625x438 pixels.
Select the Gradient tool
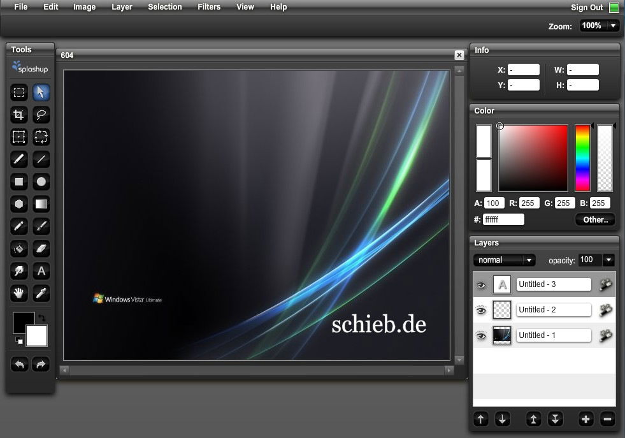41,204
